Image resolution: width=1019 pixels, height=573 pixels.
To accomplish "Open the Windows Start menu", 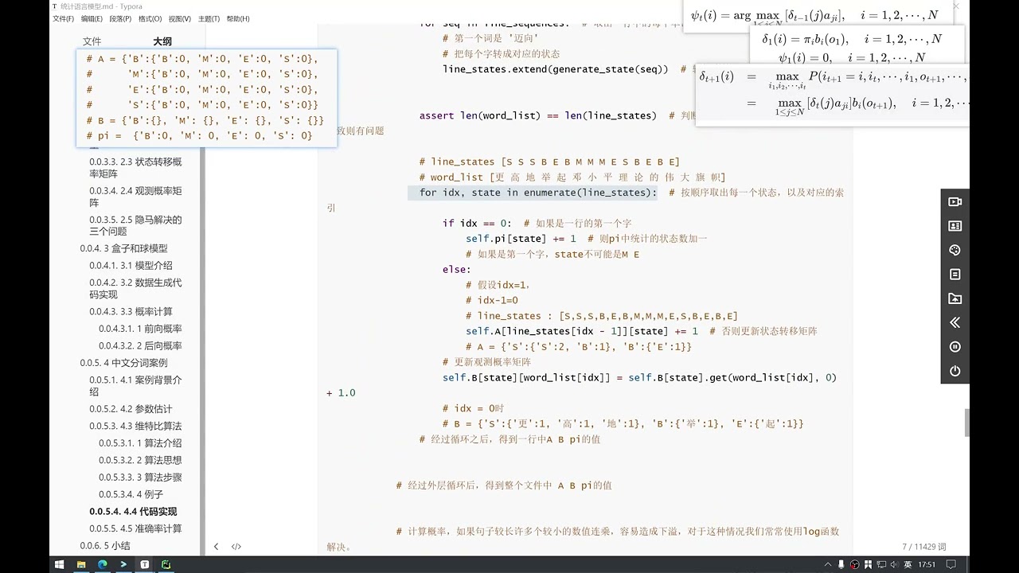I will click(59, 564).
